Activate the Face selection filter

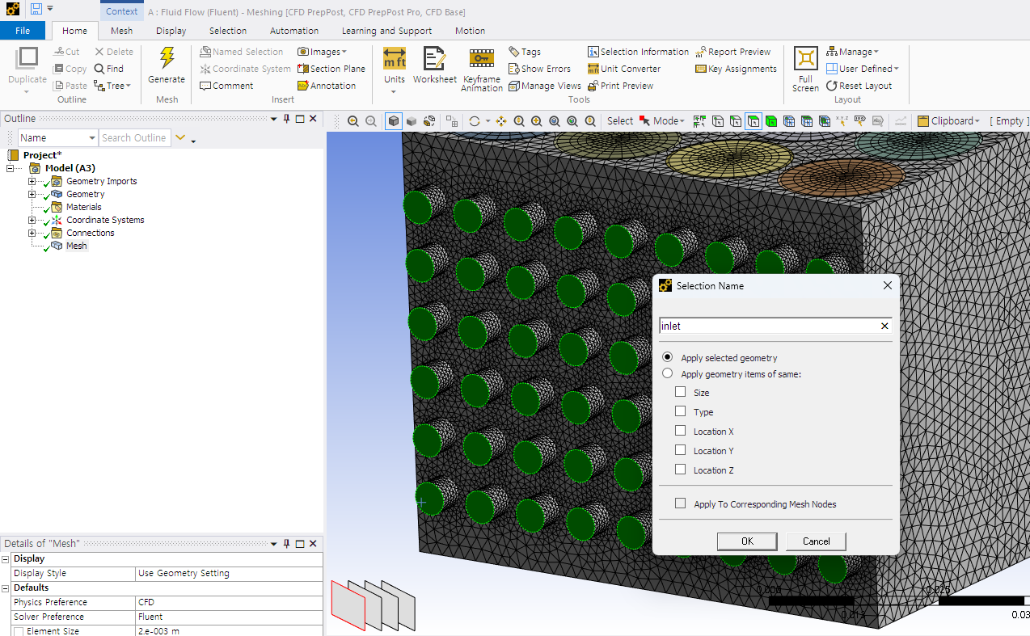point(754,121)
